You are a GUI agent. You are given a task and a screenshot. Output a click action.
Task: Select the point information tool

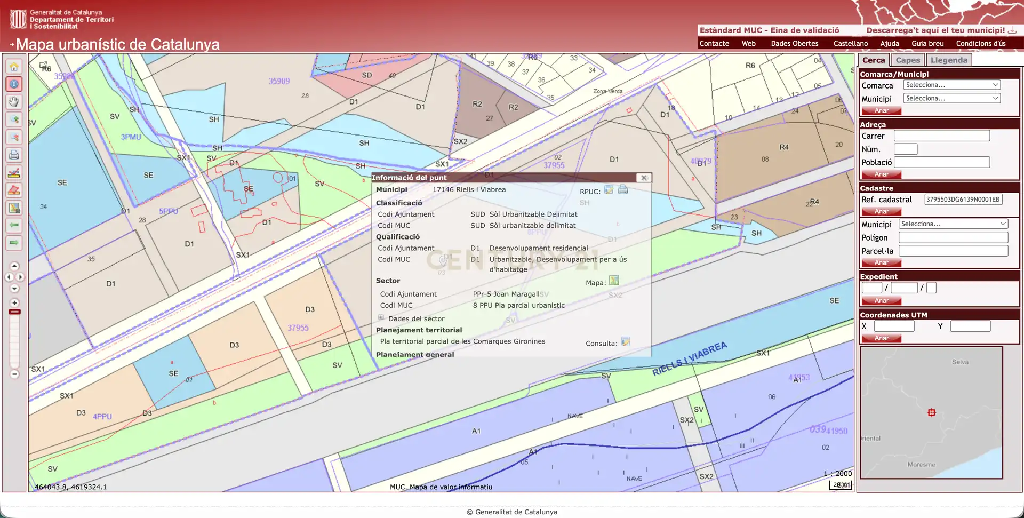pyautogui.click(x=14, y=84)
